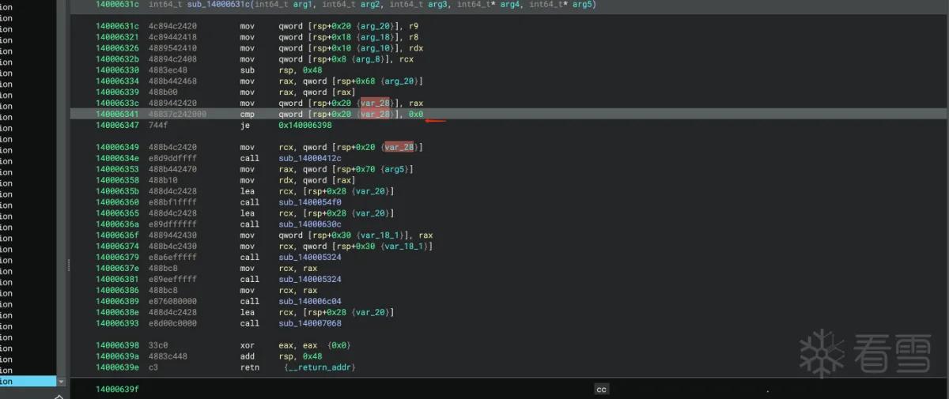Click the red arrow marker beside 0x0
The image size is (949, 399).
pyautogui.click(x=437, y=121)
